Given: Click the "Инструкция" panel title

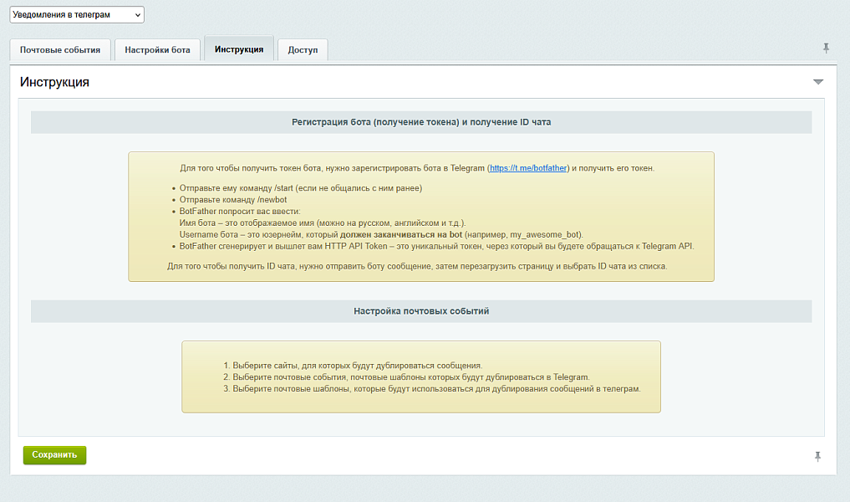Looking at the screenshot, I should 54,82.
